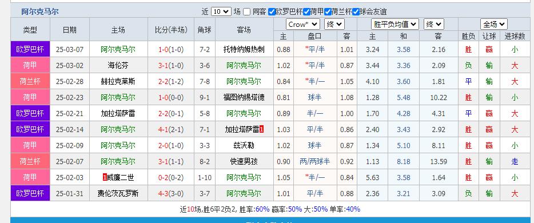Click the 日期 column header

(70, 30)
